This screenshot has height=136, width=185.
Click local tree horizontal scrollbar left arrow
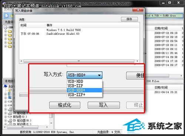[x=5, y=127]
